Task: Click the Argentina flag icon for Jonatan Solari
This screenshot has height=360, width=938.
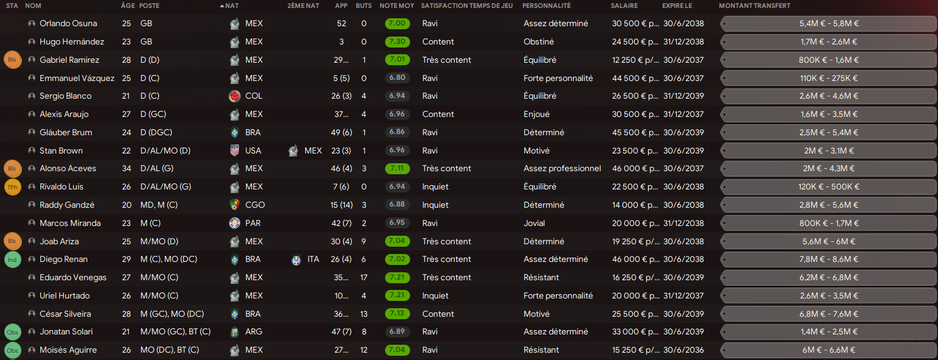Action: 234,332
